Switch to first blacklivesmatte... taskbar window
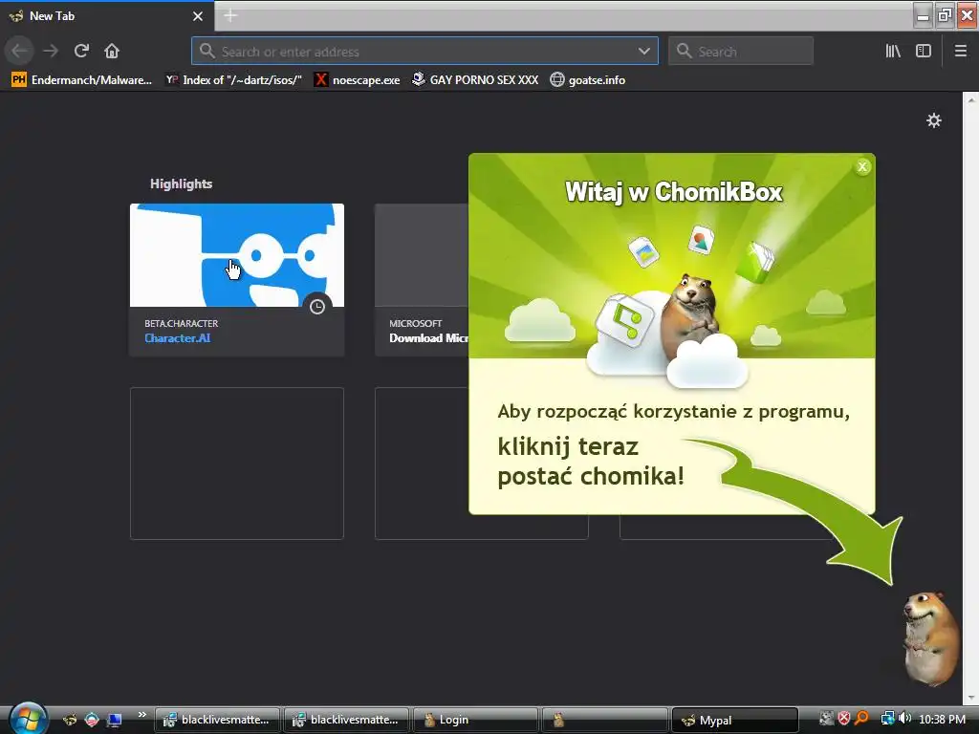 217,720
